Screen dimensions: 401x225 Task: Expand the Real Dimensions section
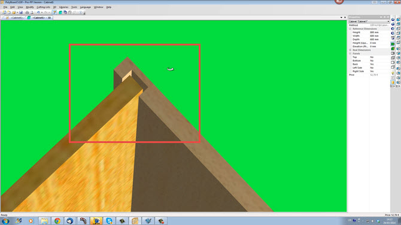350,50
